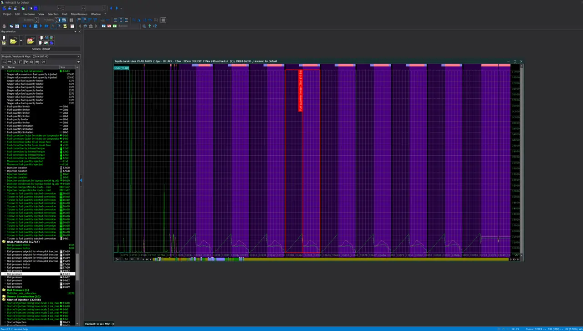Select the first Injection duration 12x28 map
Viewport: 583px width, 331px height.
(39, 168)
